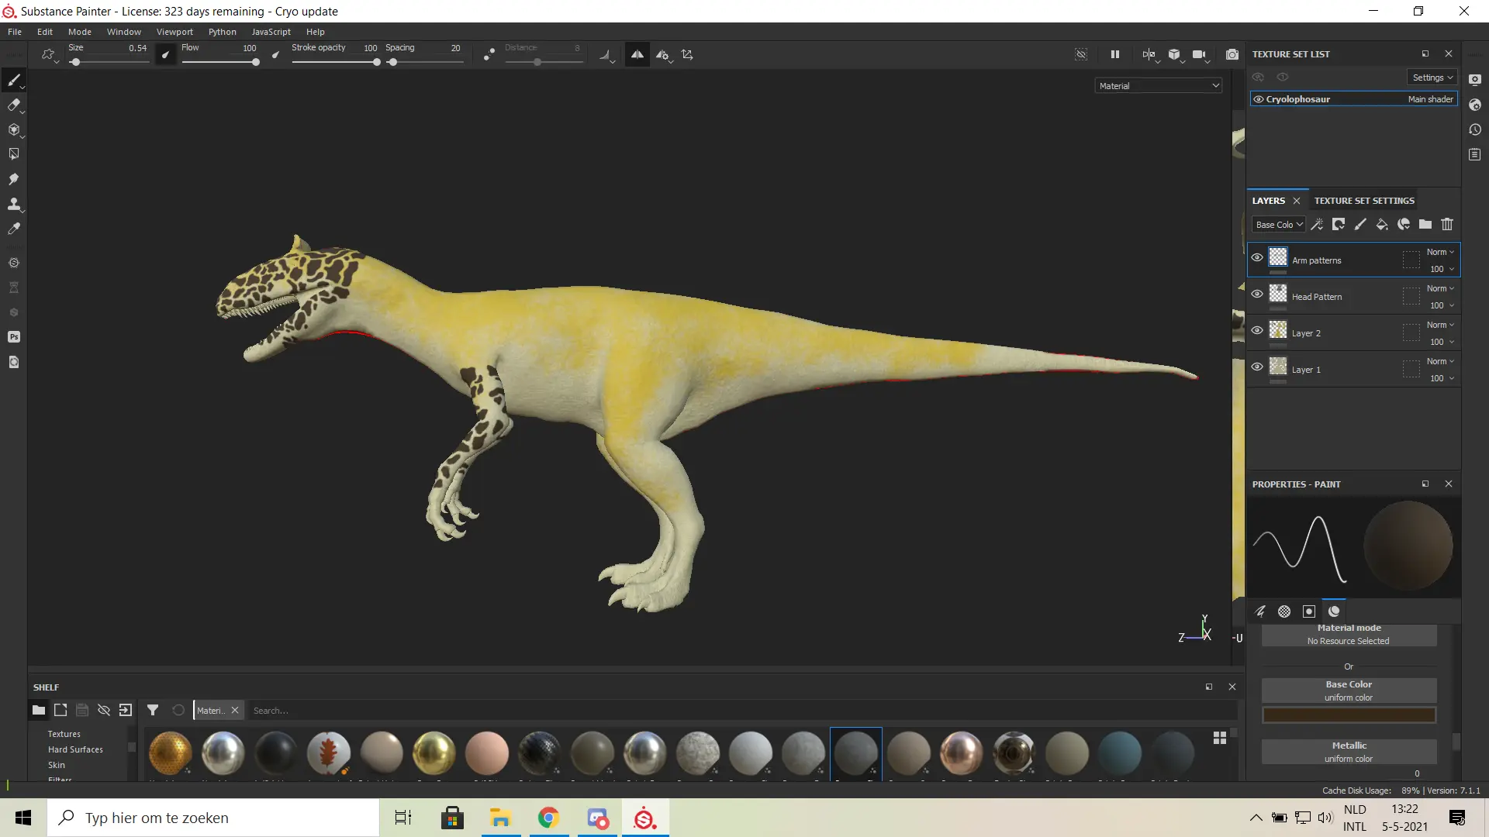Viewport: 1489px width, 837px height.
Task: Click the Base Color uniform color button
Action: [x=1349, y=691]
